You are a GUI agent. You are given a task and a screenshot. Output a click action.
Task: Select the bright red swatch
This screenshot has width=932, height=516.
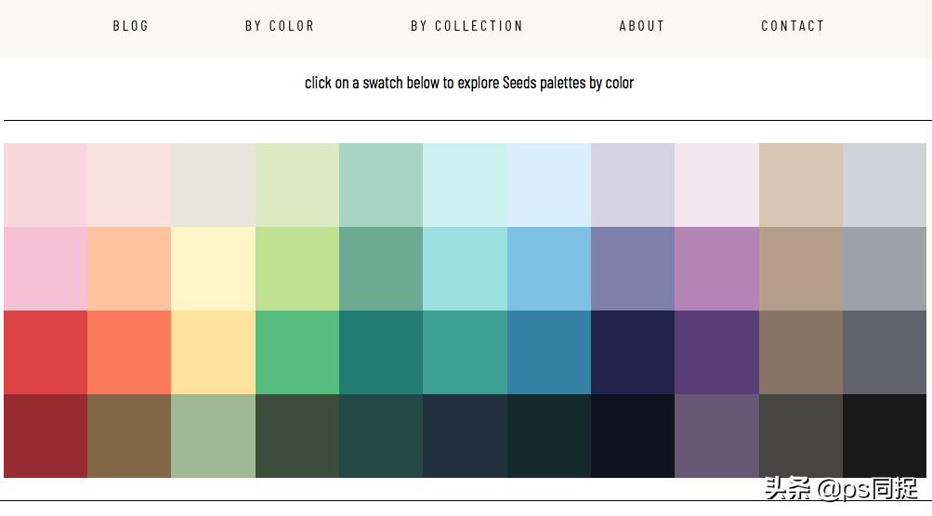point(46,352)
